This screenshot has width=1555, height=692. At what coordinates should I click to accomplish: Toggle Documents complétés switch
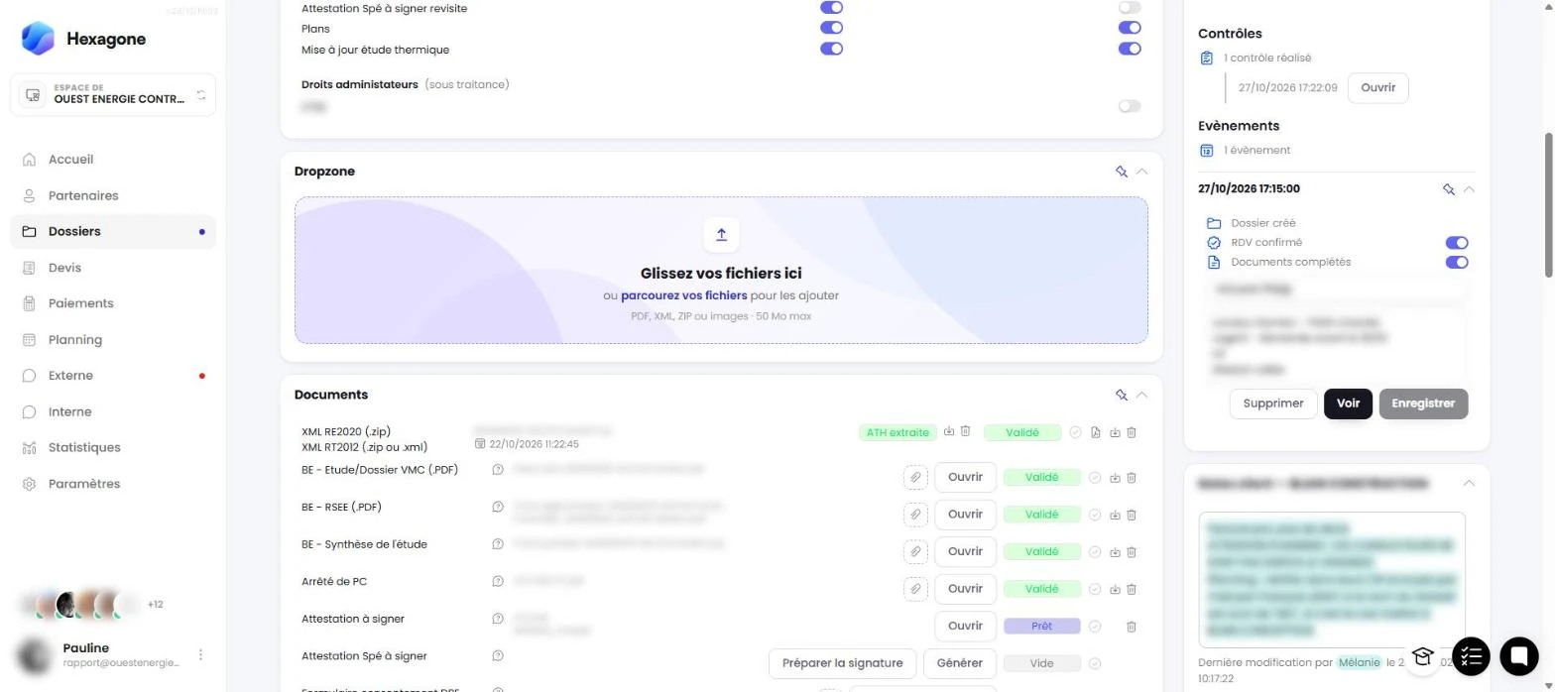click(1456, 263)
